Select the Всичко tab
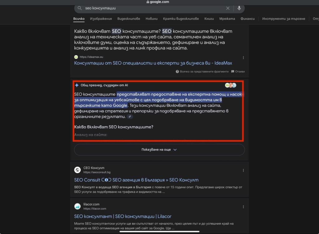The width and height of the screenshot is (319, 234). click(x=79, y=18)
